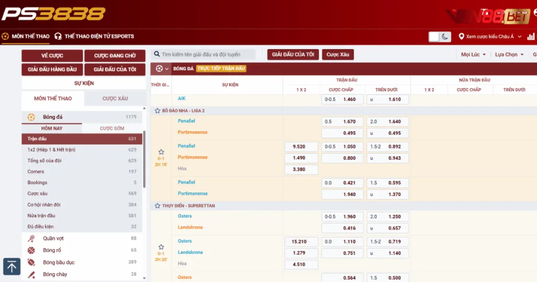Screen dimensions: 537x282
Task: Click the Bóng rổ basketball icon
Action: click(31, 251)
